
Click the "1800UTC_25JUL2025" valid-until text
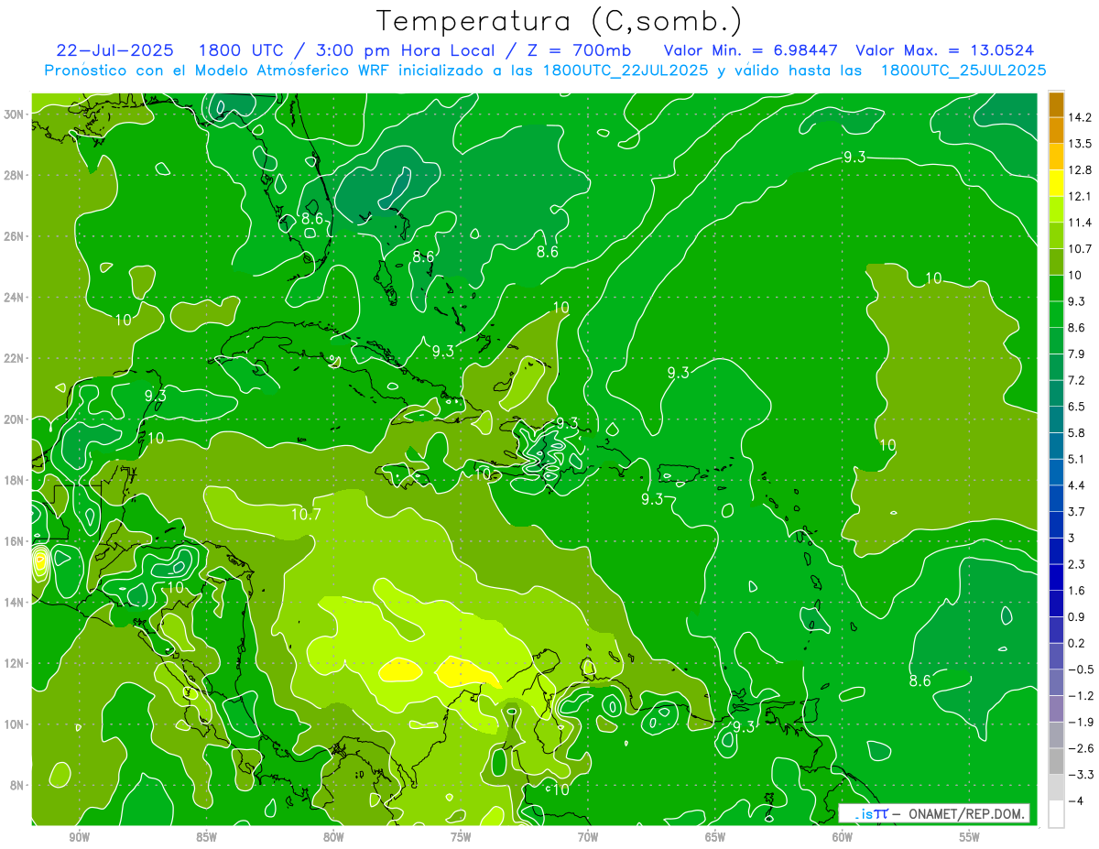[963, 70]
